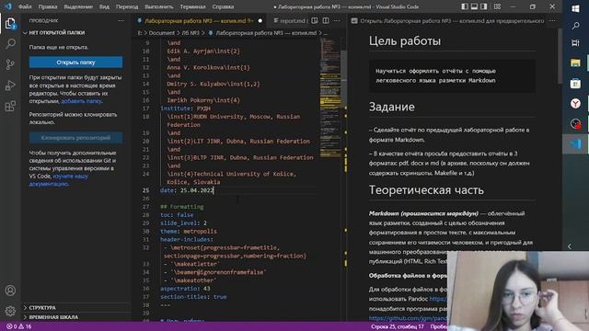Open File Explorer from the taskbar
Image resolution: width=589 pixels, height=331 pixels.
click(x=575, y=63)
